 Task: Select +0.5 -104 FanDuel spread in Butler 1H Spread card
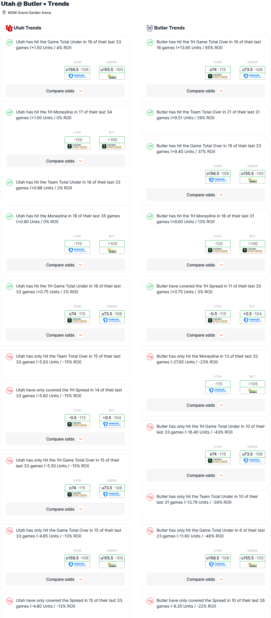click(253, 317)
